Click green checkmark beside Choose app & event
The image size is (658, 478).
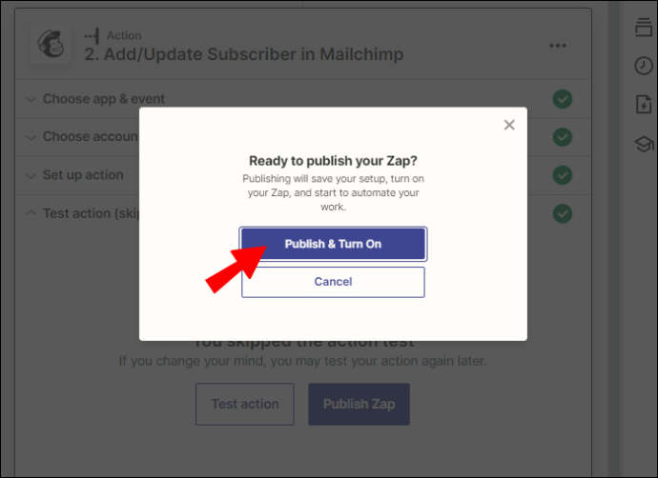[x=563, y=99]
